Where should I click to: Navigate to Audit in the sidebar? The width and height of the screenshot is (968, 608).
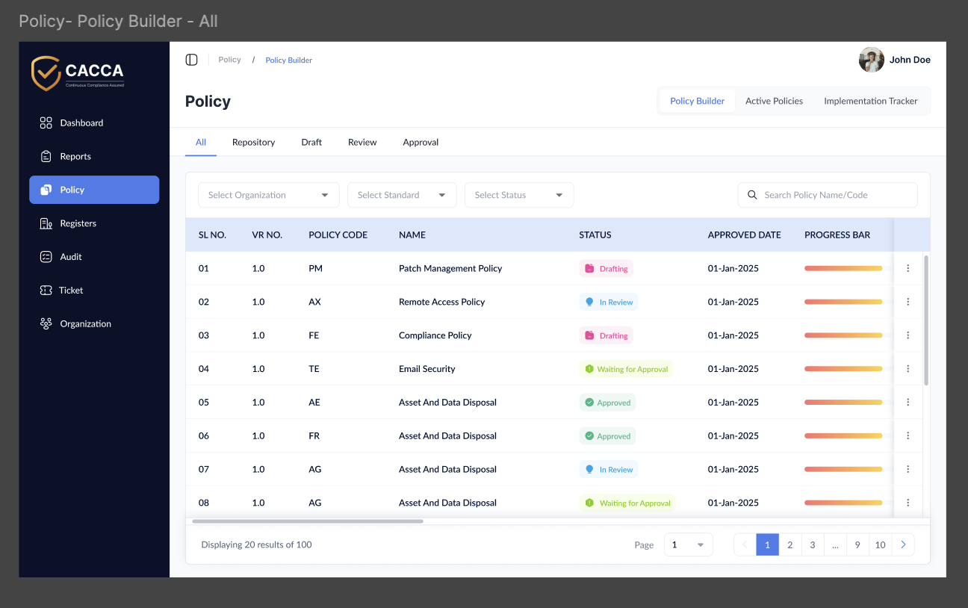point(71,257)
